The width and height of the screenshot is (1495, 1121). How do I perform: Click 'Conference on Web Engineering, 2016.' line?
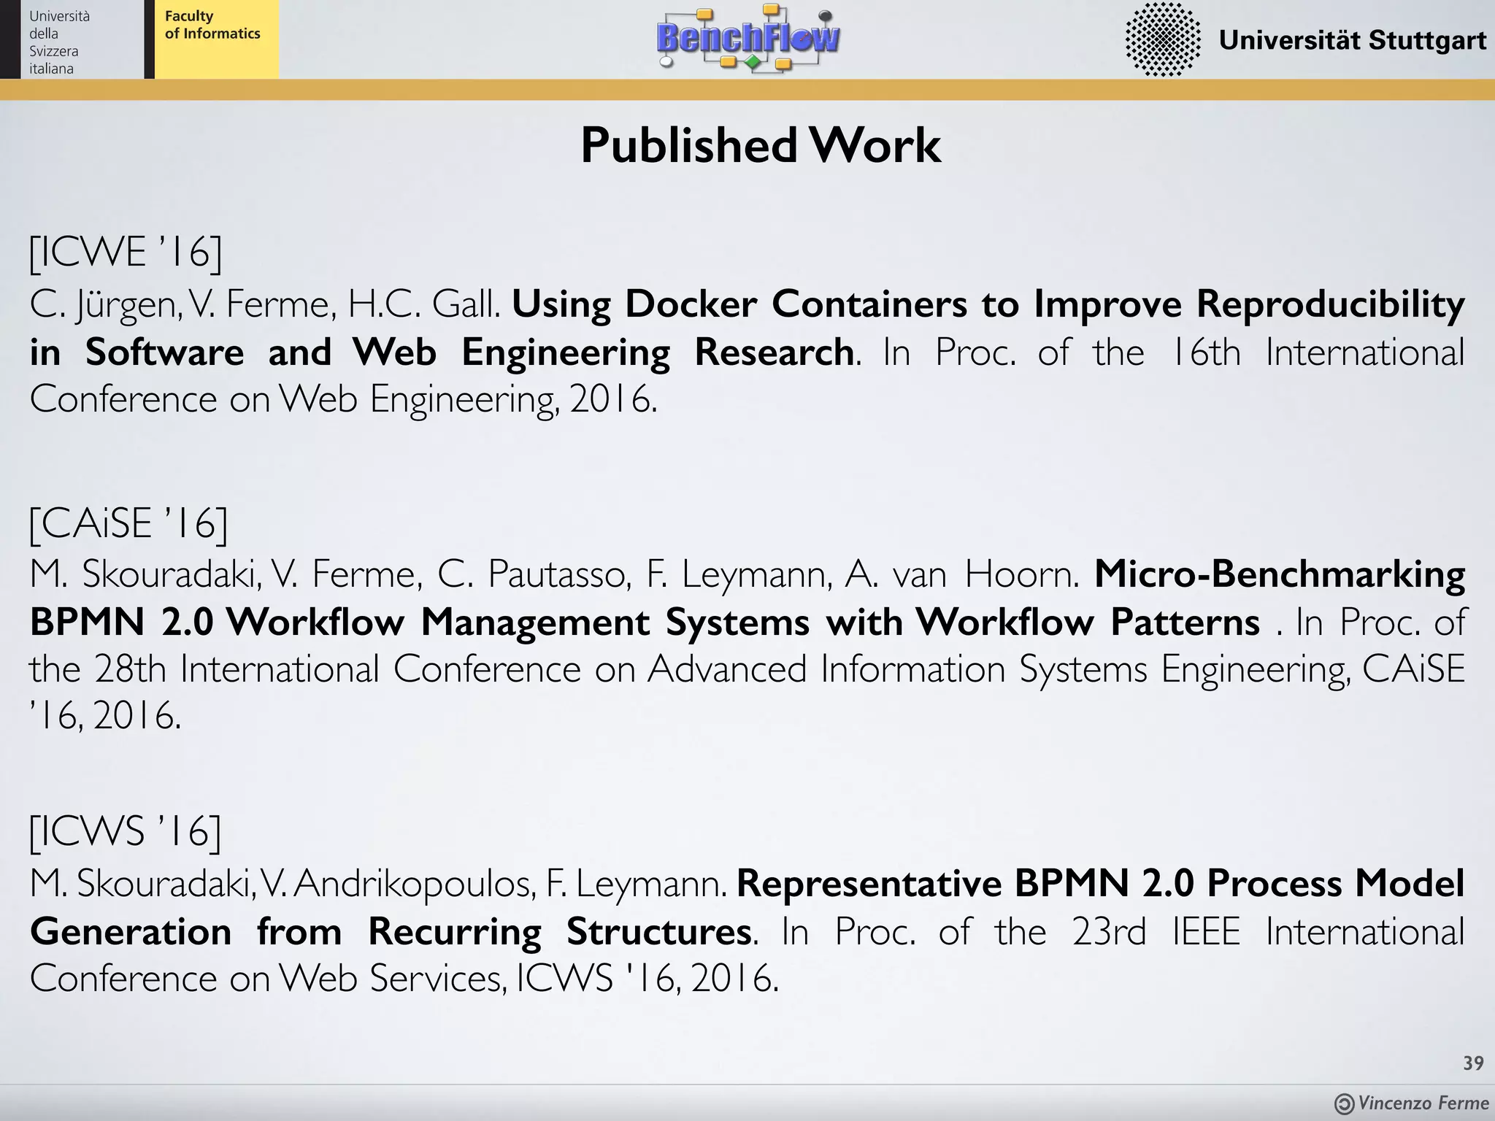click(343, 399)
